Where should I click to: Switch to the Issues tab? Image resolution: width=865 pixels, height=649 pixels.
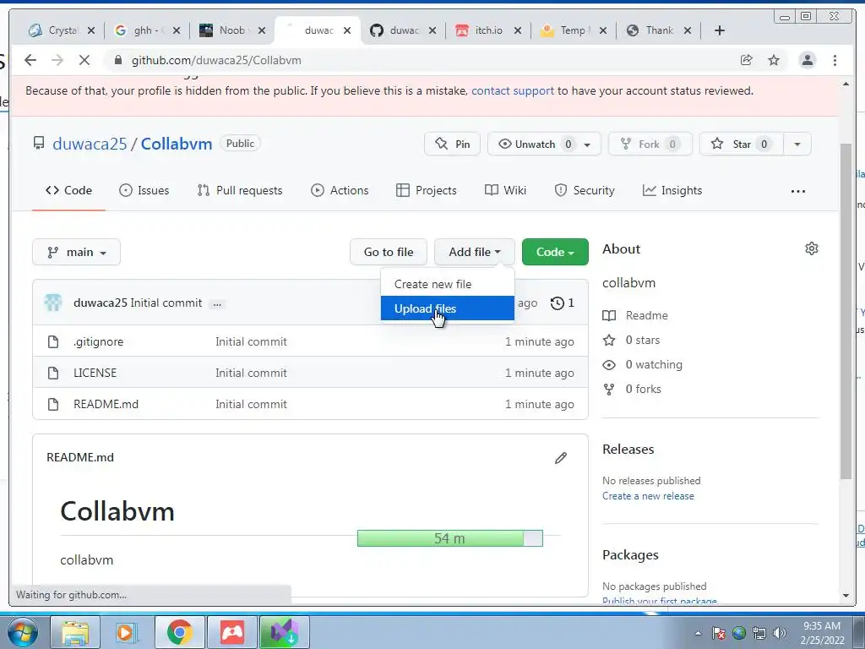[144, 190]
